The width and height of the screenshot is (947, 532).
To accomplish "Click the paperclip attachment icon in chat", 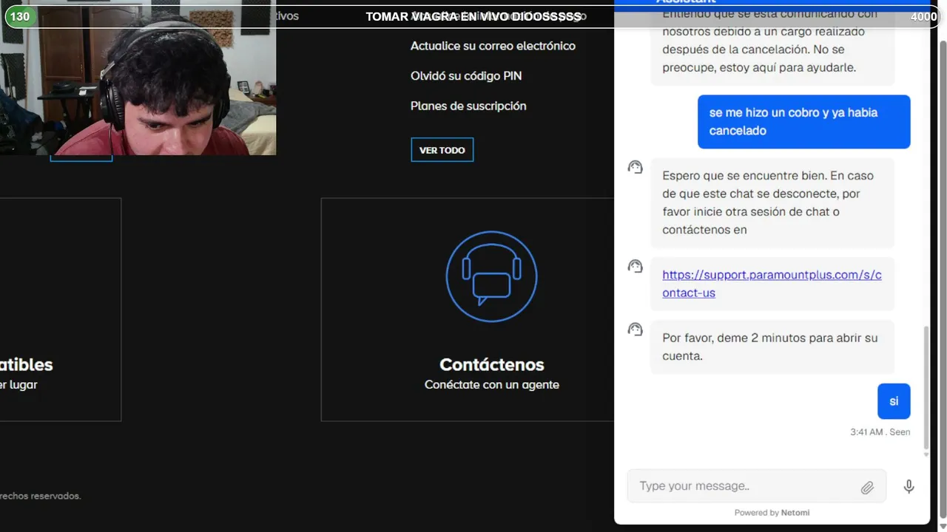I will [x=867, y=487].
